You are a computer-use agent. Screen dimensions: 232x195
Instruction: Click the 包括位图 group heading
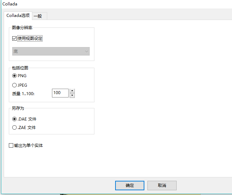(20, 68)
